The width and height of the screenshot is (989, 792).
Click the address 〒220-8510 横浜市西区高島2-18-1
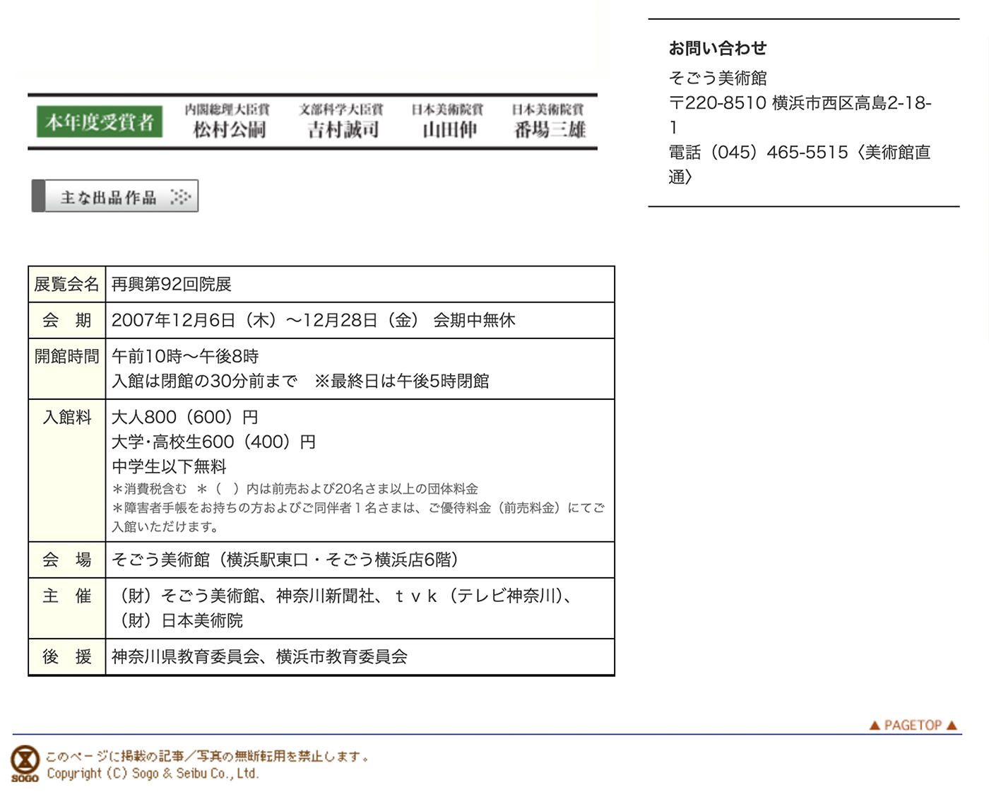pyautogui.click(x=800, y=114)
